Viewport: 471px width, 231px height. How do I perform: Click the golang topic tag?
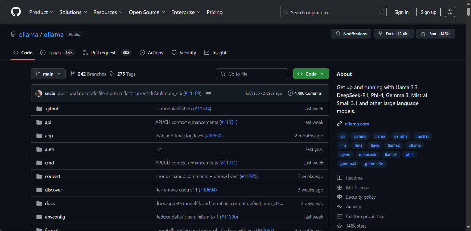pyautogui.click(x=360, y=136)
